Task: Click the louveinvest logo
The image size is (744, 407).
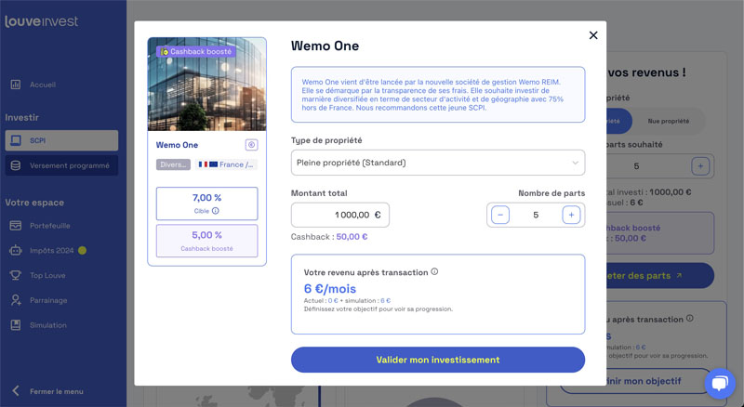Action: 42,21
